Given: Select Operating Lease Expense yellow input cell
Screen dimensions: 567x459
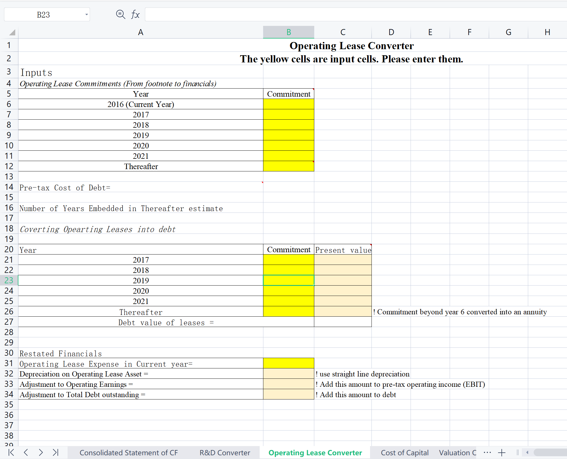Looking at the screenshot, I should pyautogui.click(x=288, y=363).
